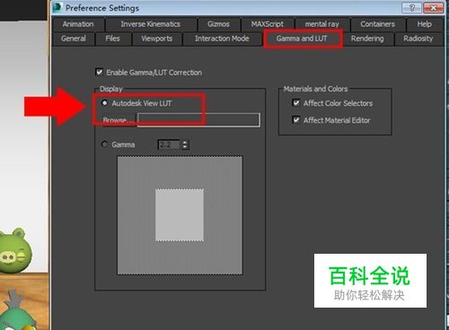Switch to the General tab
The width and height of the screenshot is (449, 330).
pyautogui.click(x=74, y=39)
